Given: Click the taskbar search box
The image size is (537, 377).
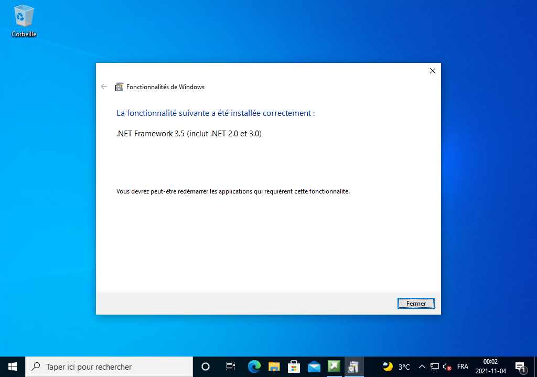Looking at the screenshot, I should tap(109, 367).
